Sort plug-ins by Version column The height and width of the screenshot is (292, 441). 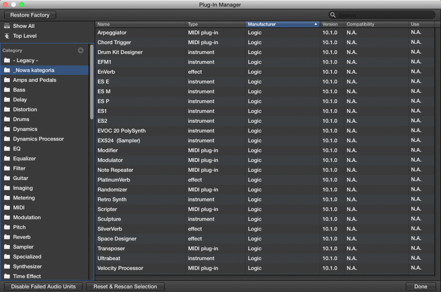click(332, 24)
